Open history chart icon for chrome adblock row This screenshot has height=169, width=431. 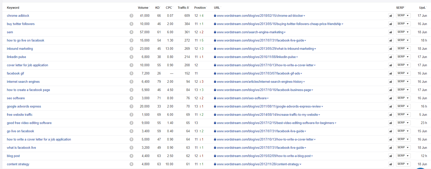tap(391, 16)
